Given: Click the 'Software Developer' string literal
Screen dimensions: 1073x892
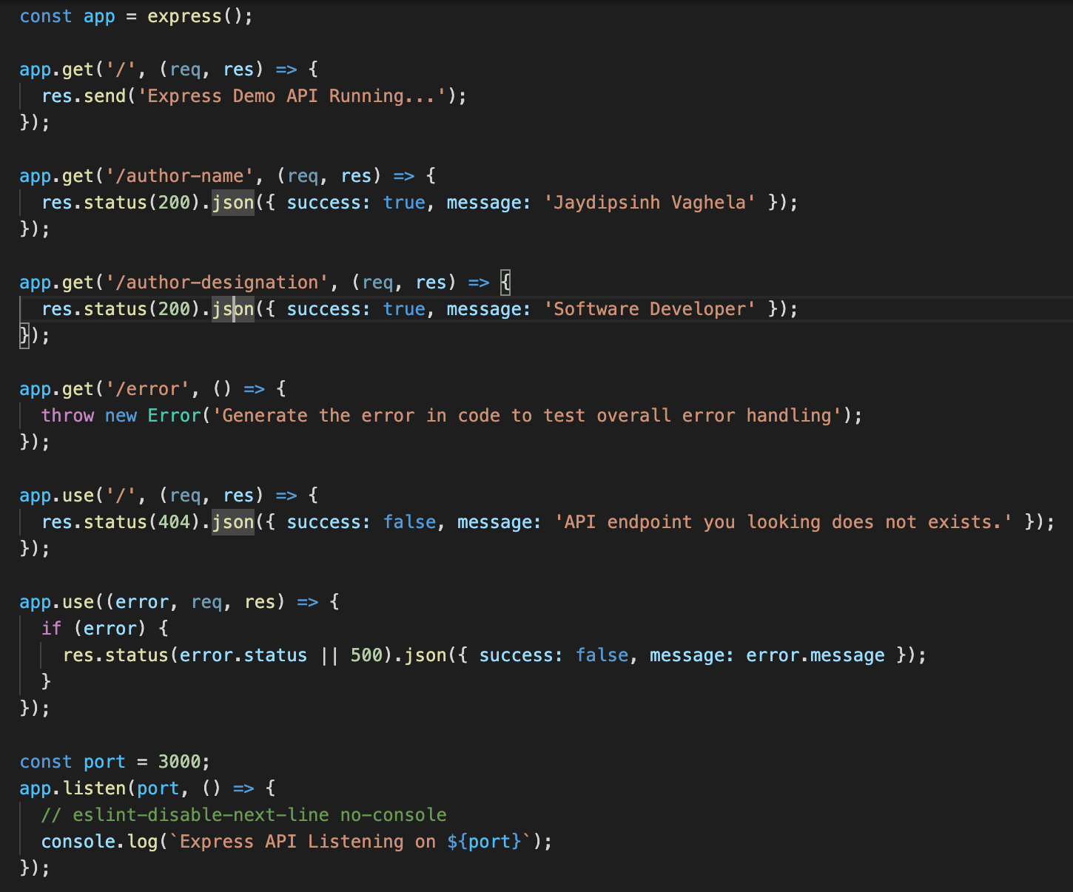Looking at the screenshot, I should point(650,308).
